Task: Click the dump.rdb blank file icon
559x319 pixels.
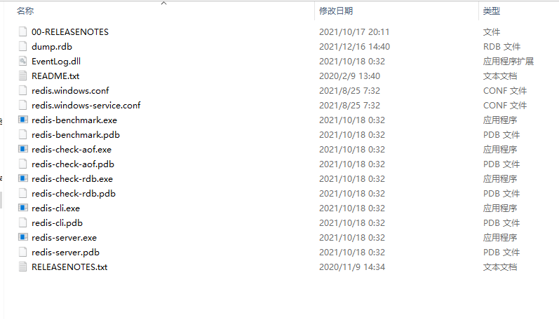Action: point(23,46)
